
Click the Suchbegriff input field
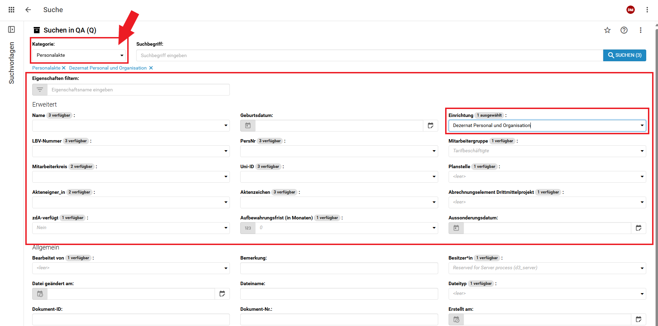click(369, 55)
